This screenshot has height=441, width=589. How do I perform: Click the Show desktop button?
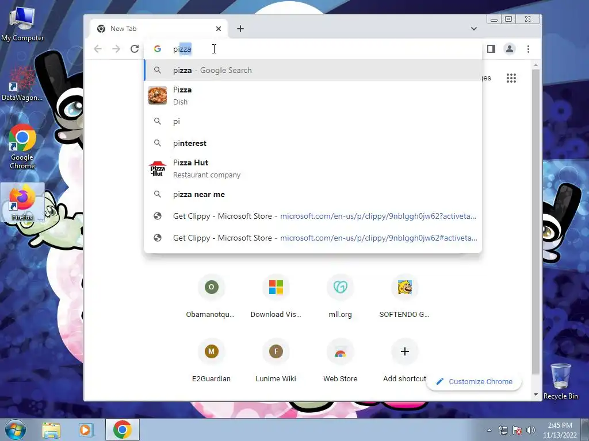585,430
